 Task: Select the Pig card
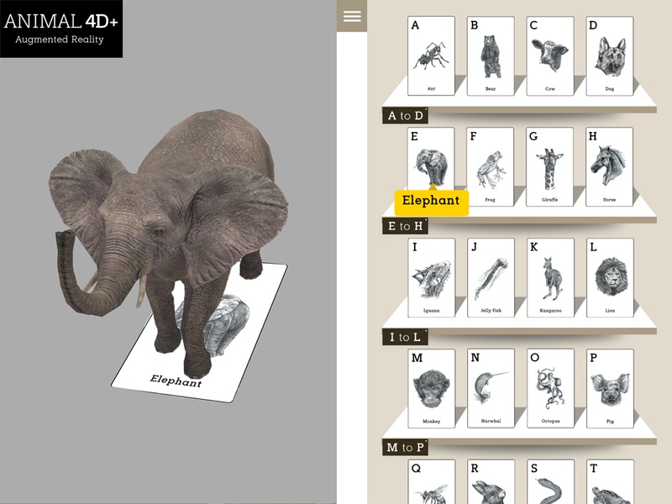coord(610,388)
